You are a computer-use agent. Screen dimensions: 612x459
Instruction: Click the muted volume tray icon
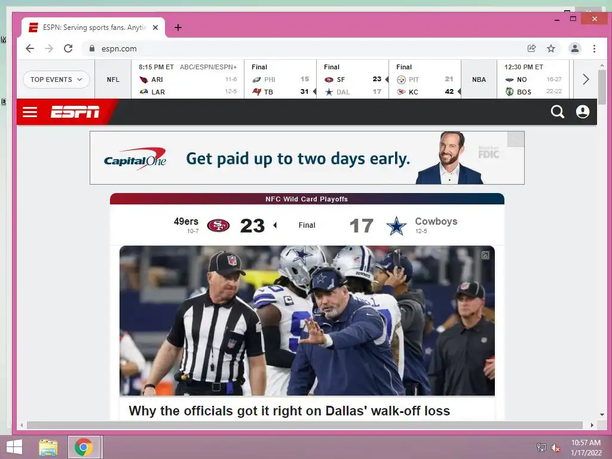click(x=555, y=448)
